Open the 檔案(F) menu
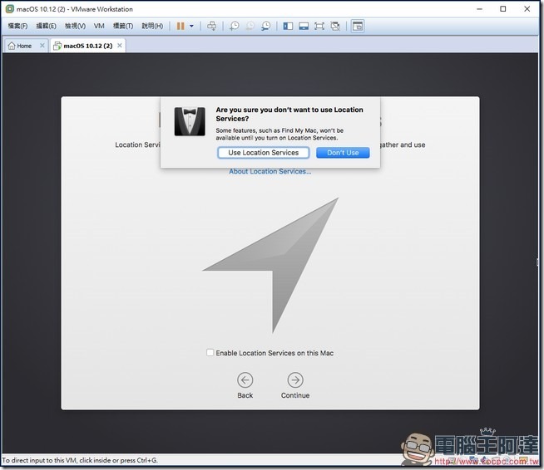544x470 pixels. (x=17, y=26)
